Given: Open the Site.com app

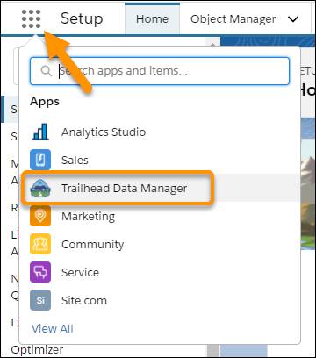Looking at the screenshot, I should 84,300.
